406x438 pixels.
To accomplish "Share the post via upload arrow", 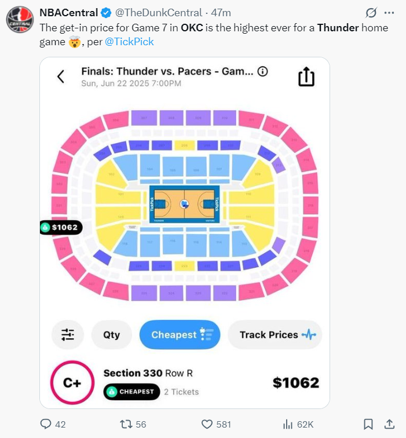I will pos(390,424).
